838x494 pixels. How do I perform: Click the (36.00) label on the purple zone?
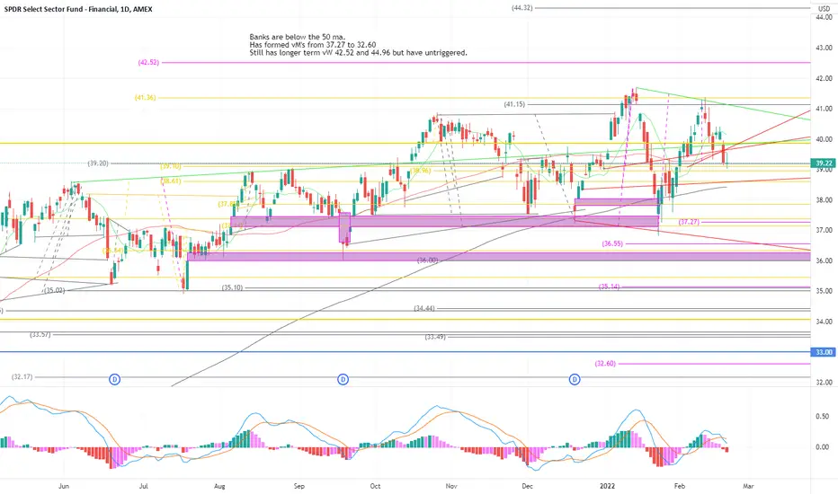click(x=428, y=260)
